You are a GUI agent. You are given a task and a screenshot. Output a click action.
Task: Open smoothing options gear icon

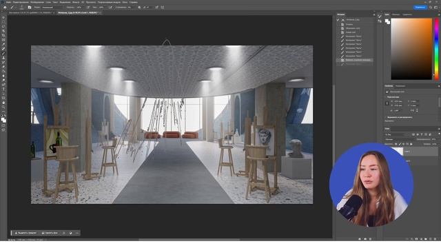[x=139, y=8]
